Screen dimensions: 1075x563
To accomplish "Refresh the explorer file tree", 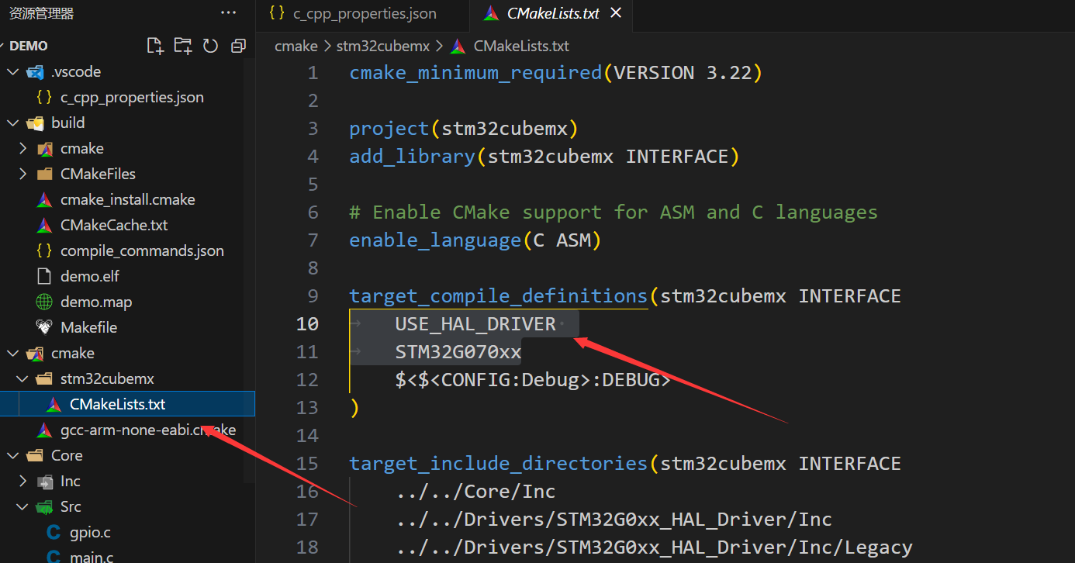I will 210,46.
